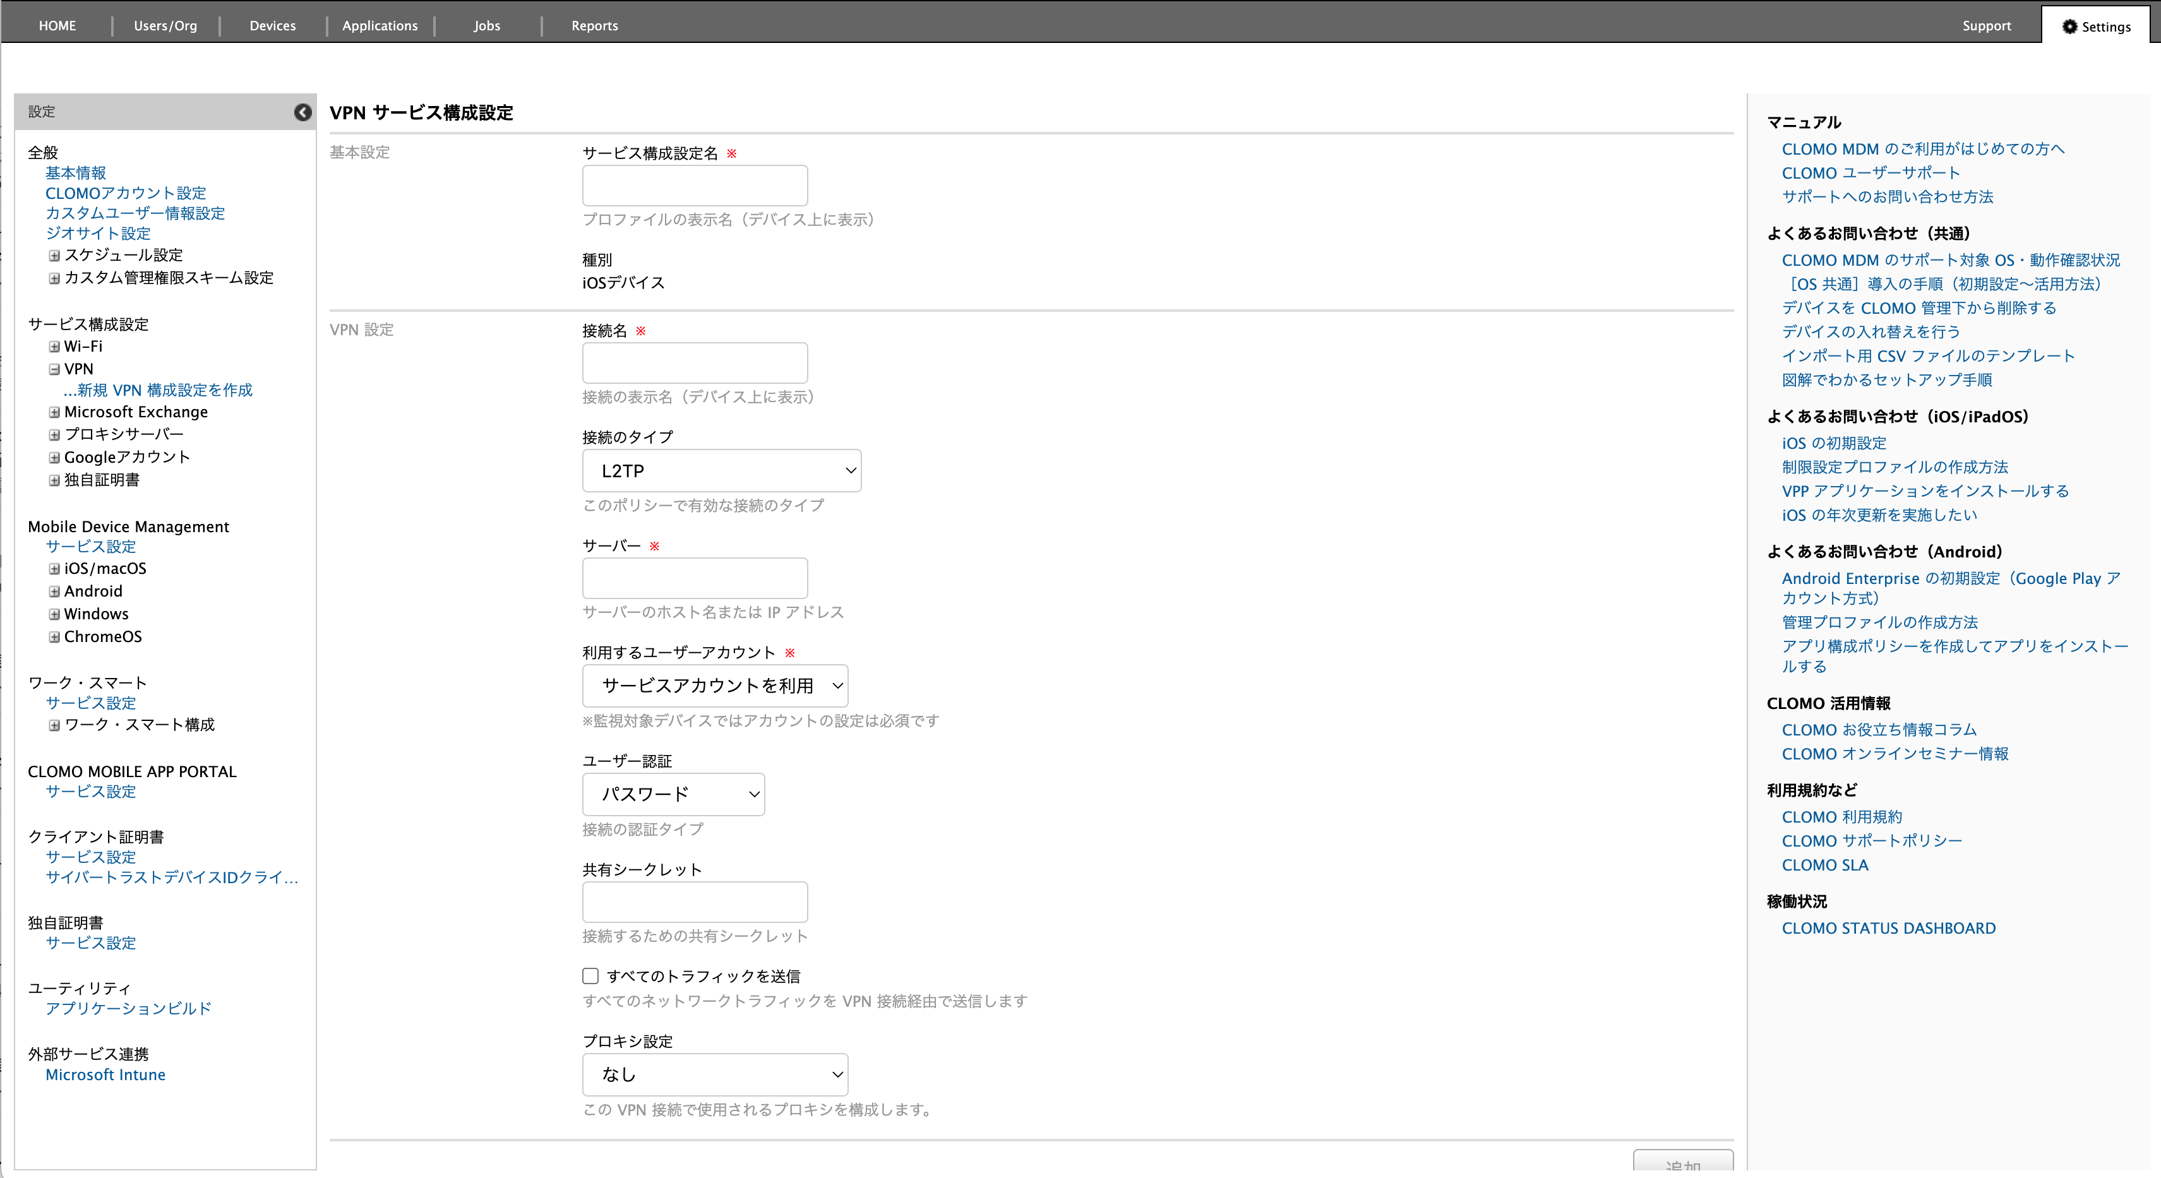This screenshot has height=1178, width=2161.
Task: Expand スケジュール設定 plus icon
Action: pos(54,255)
